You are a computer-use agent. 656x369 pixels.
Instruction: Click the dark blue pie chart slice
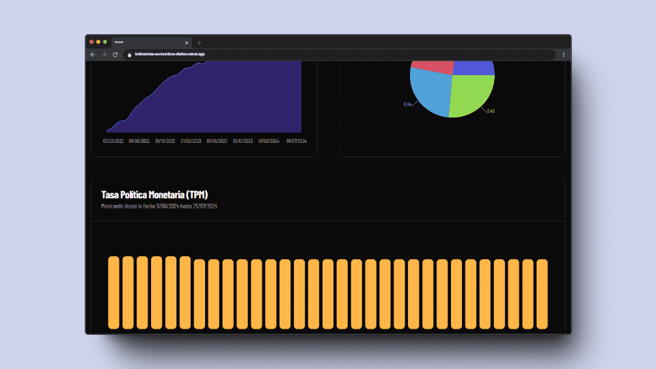(x=474, y=67)
